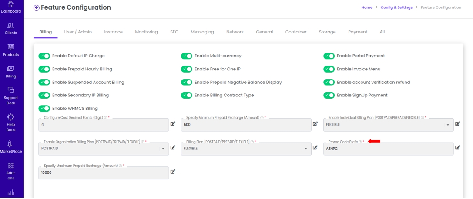This screenshot has width=473, height=199.
Task: Click help icon next to Configure Cost Decimal Points
Action: click(106, 118)
